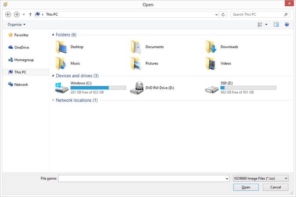Viewport: 296px width, 197px height.
Task: Click the Back navigation arrow
Action: click(8, 15)
